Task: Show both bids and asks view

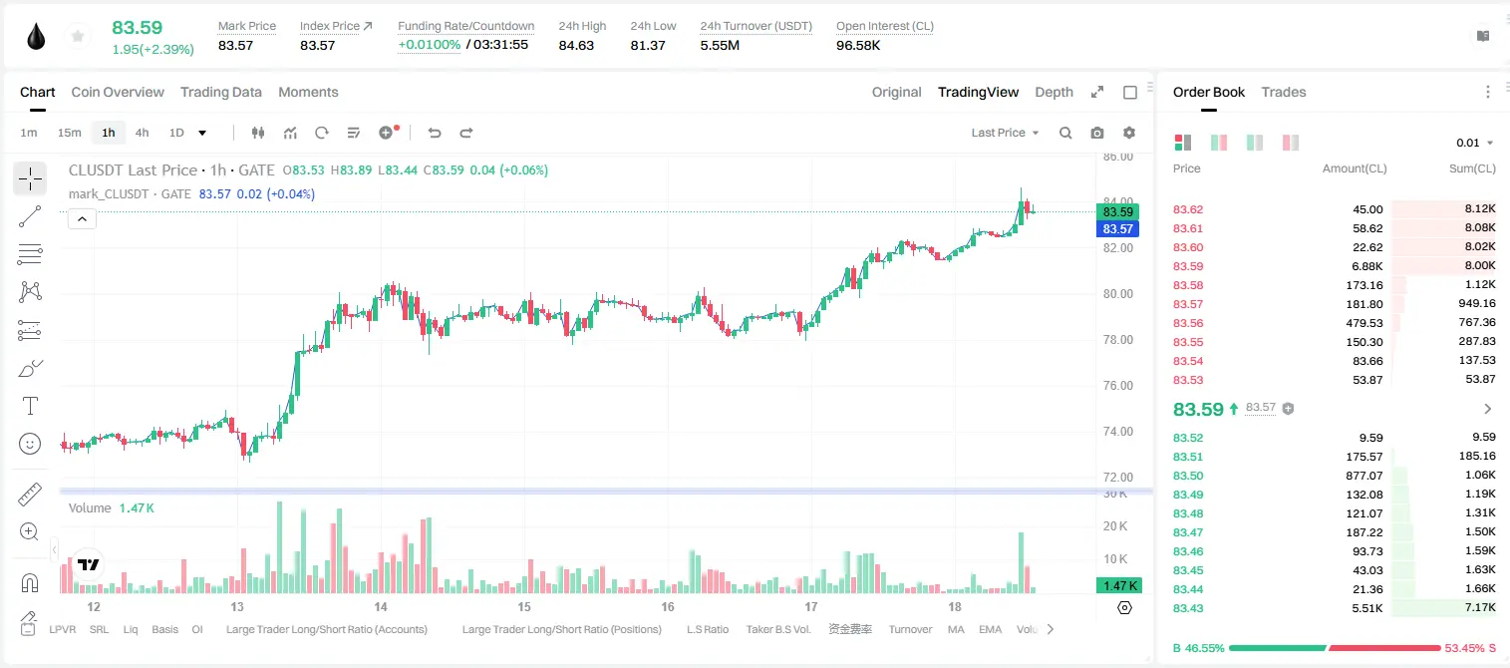Action: 1183,143
